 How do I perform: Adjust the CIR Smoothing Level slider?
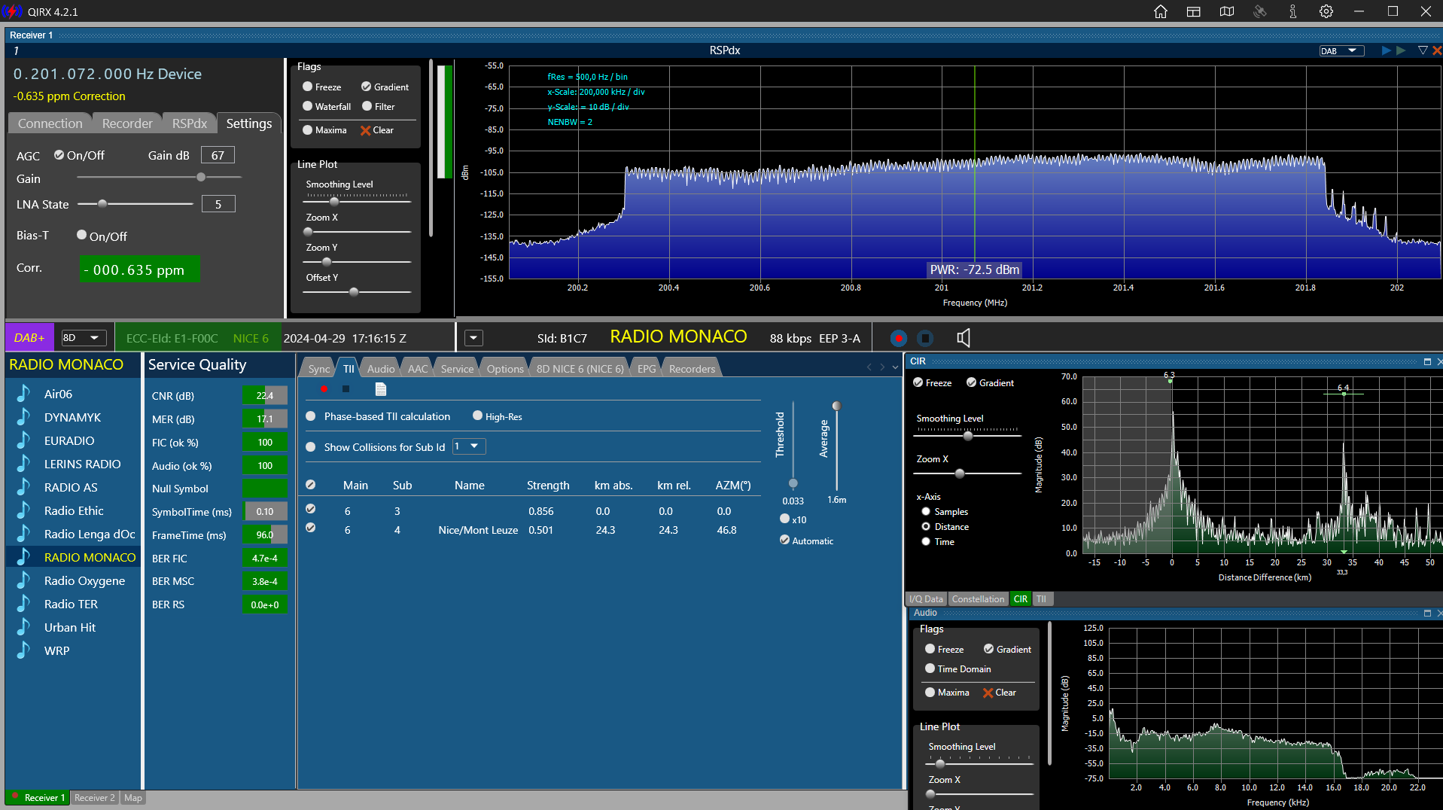pos(967,435)
